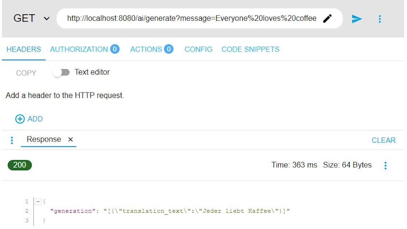The width and height of the screenshot is (407, 229).
Task: Toggle the Text editor switch for headers
Action: tap(61, 72)
